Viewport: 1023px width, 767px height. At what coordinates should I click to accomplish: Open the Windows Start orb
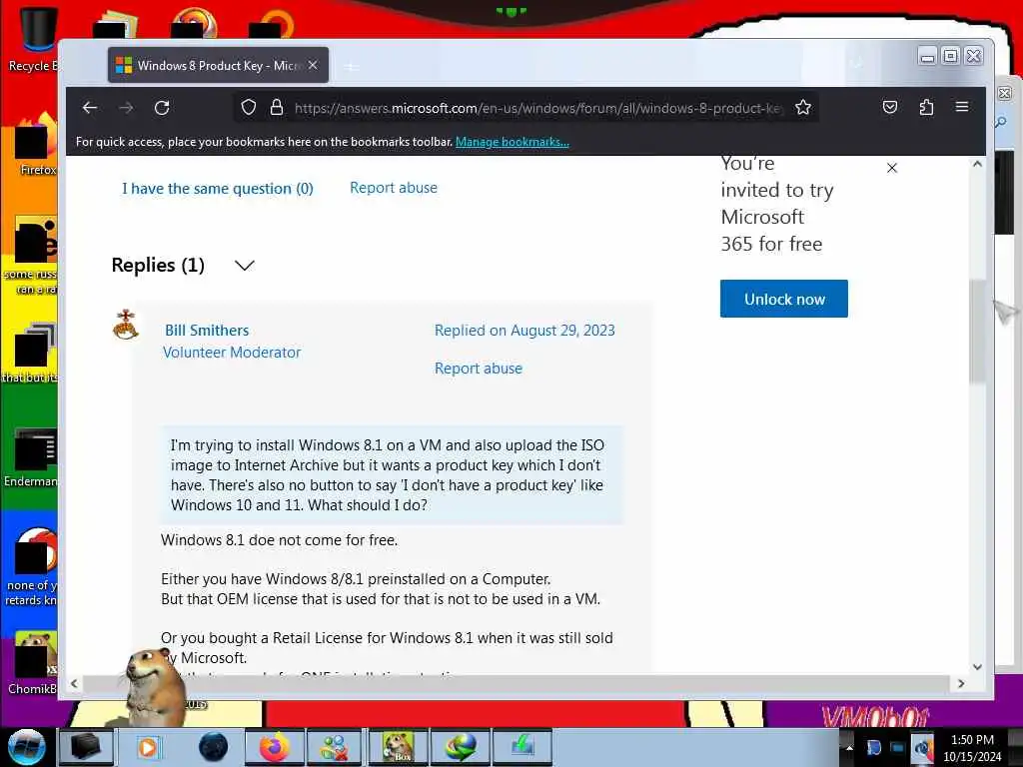[x=26, y=747]
